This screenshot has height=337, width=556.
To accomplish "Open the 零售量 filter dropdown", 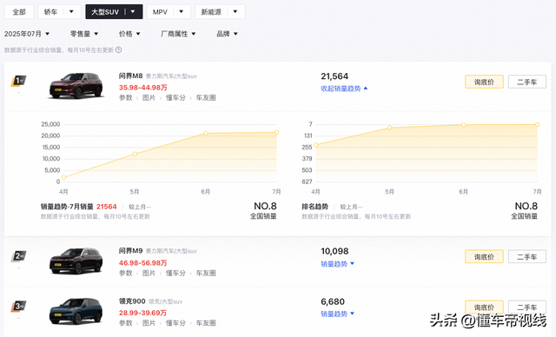I will [x=84, y=34].
